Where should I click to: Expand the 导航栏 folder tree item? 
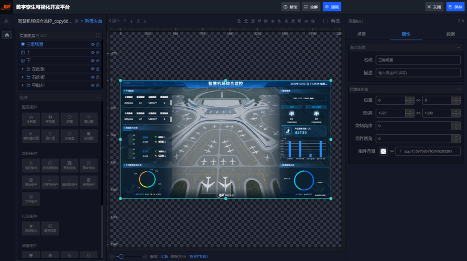pos(23,85)
